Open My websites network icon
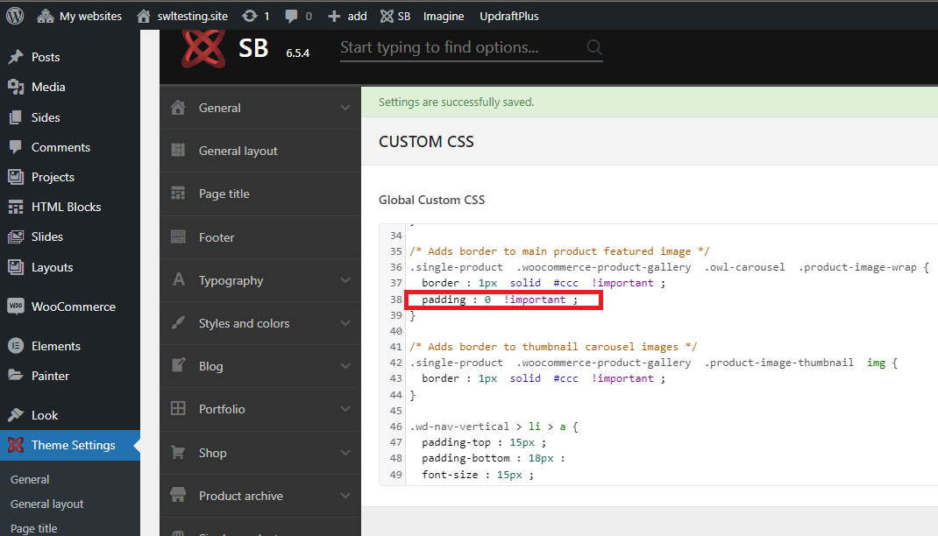 [x=46, y=16]
